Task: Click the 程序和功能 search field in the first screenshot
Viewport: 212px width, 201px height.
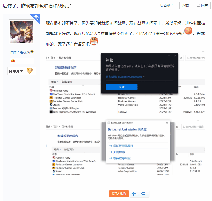Action: [195, 58]
